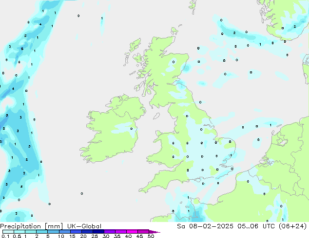This screenshot has width=309, height=238.
Task: Click legend label '15'
Action: [x=72, y=236]
